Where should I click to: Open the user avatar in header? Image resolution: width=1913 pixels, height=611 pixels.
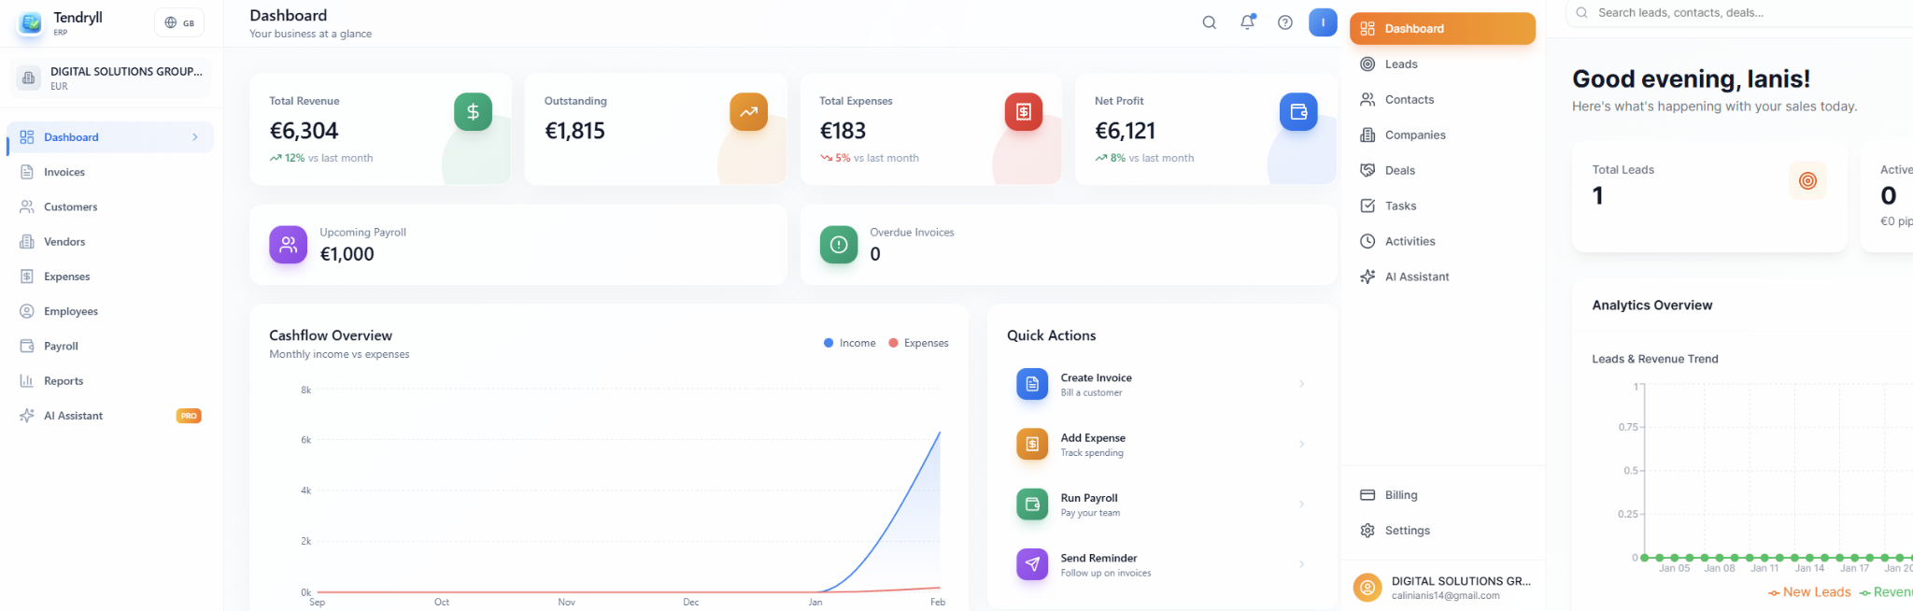1323,22
